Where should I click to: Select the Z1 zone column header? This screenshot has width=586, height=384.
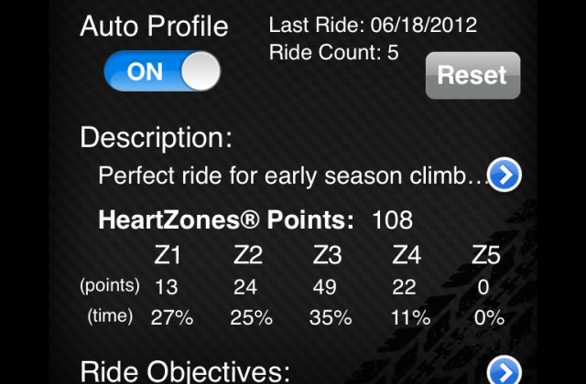coord(168,255)
